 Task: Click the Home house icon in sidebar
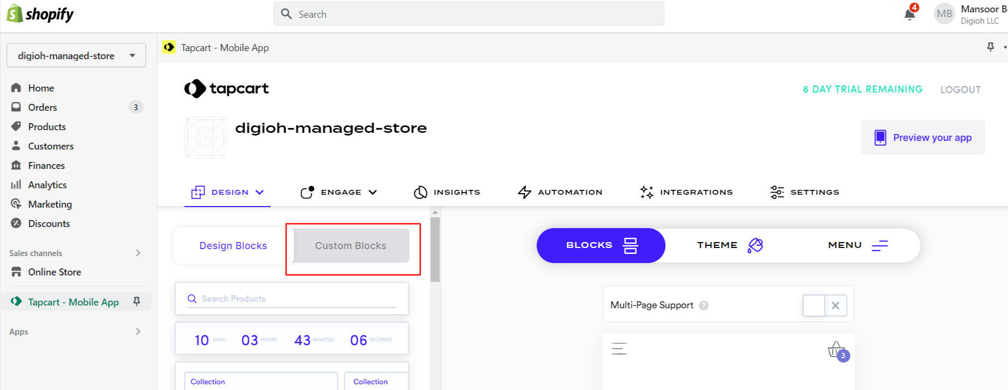(16, 88)
